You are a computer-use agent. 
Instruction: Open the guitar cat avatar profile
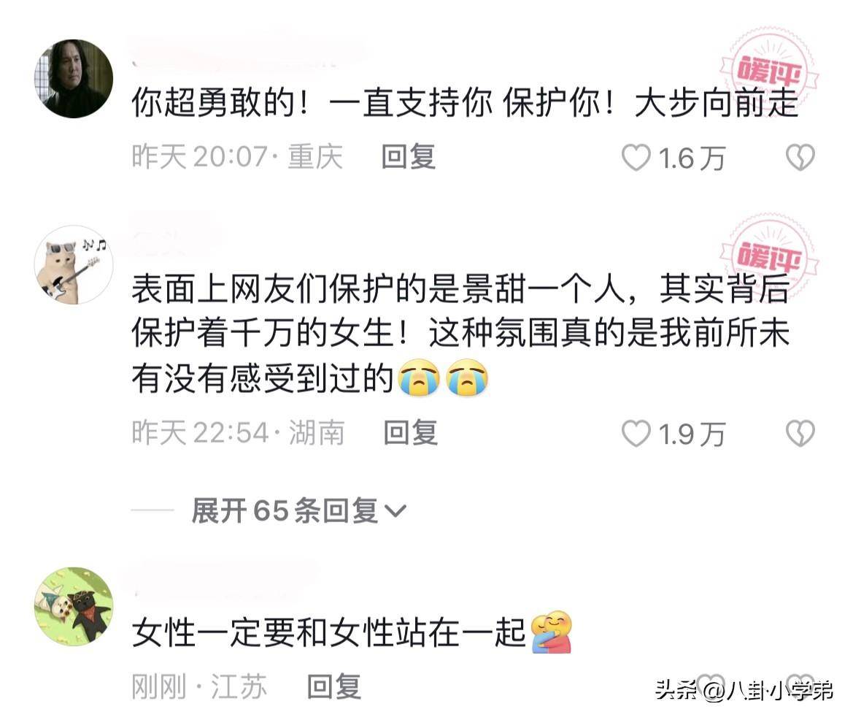[74, 264]
